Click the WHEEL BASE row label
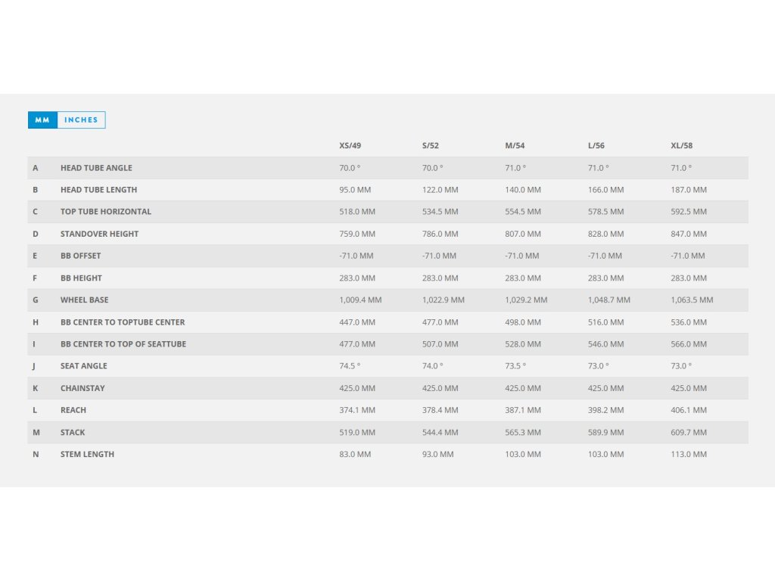 85,300
